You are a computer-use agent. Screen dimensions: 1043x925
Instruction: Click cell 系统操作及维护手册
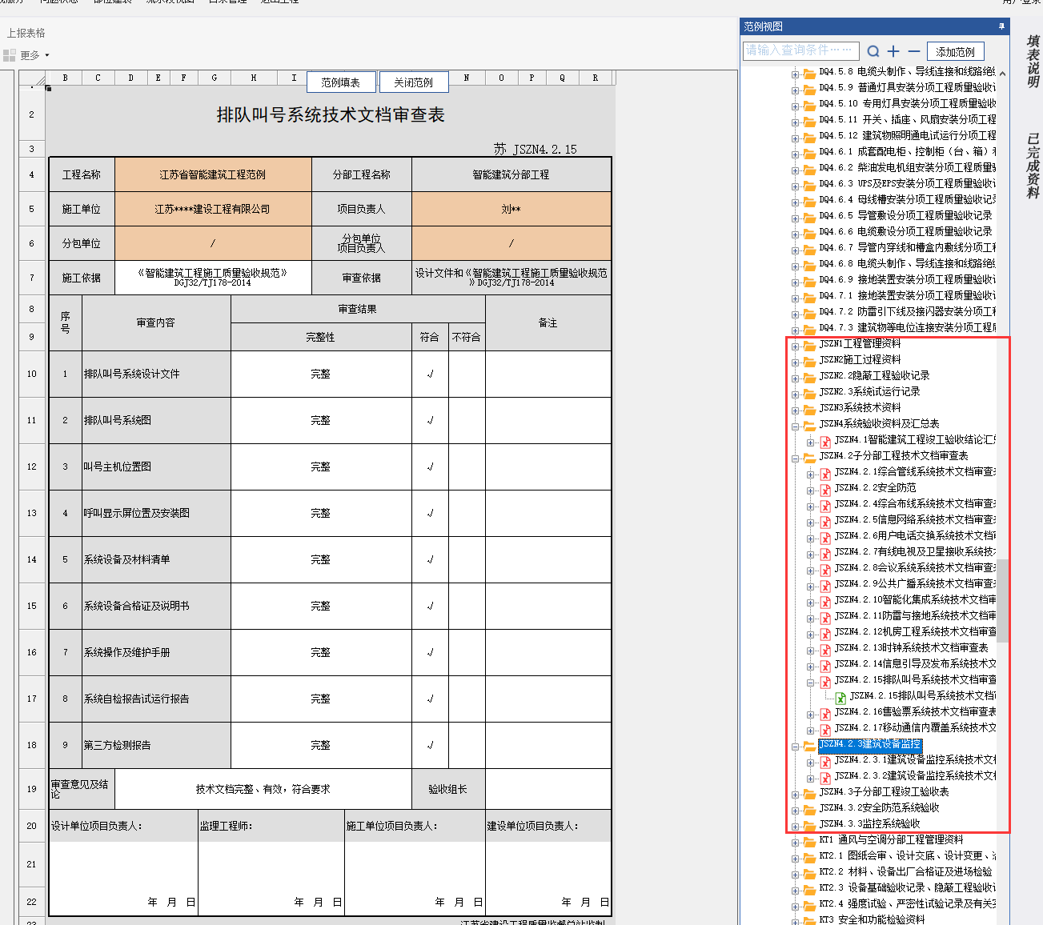[156, 652]
